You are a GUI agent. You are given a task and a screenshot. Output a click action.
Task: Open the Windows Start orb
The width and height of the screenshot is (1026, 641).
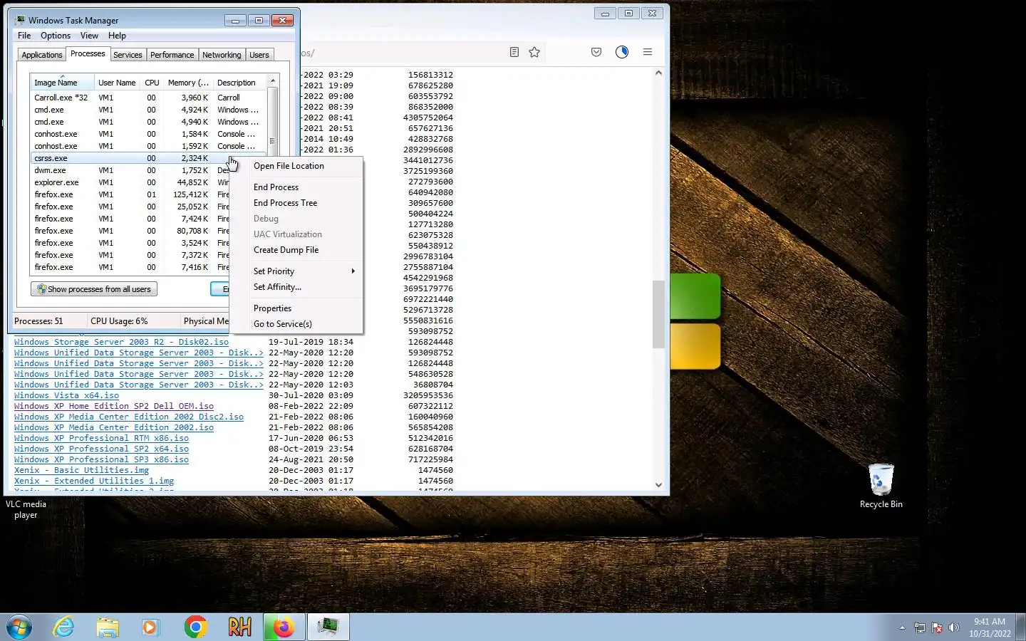(19, 627)
